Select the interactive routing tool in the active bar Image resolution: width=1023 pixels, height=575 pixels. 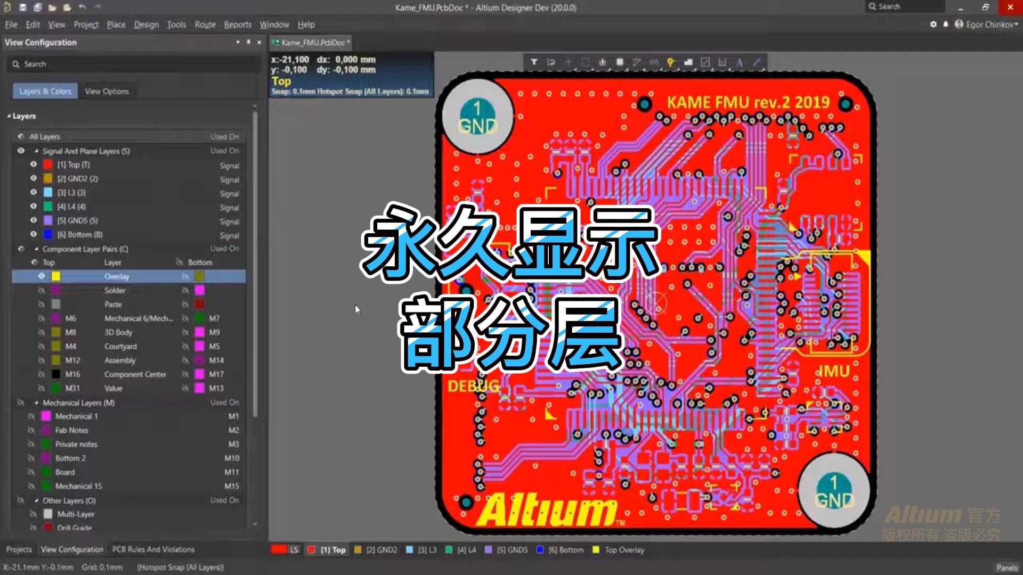pos(637,62)
